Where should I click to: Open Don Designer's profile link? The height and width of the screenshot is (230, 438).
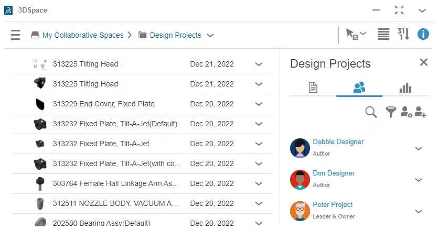click(x=334, y=173)
